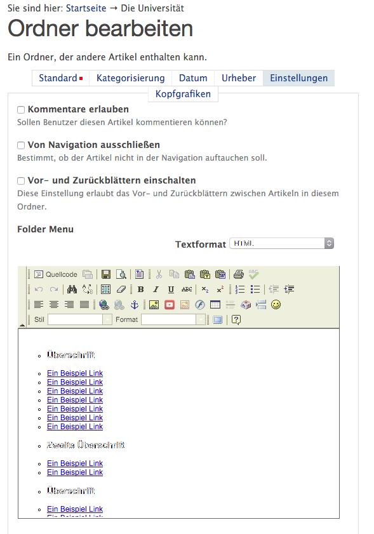This screenshot has height=534, width=374.
Task: Open the Stil dropdown arrow
Action: point(107,319)
